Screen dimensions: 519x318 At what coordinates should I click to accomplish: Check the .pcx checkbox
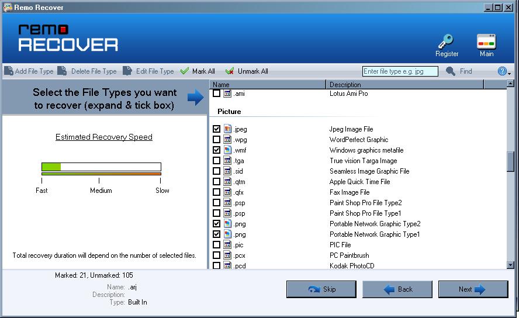[216, 255]
